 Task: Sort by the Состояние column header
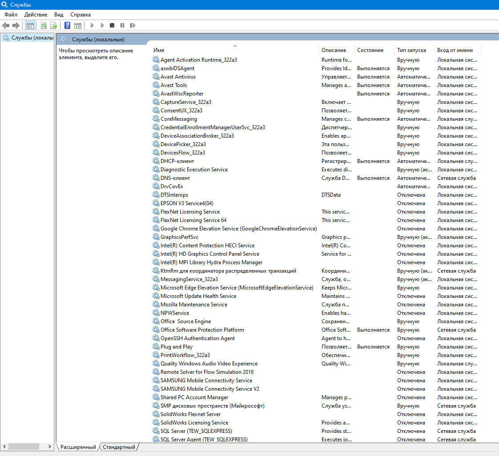click(x=374, y=50)
